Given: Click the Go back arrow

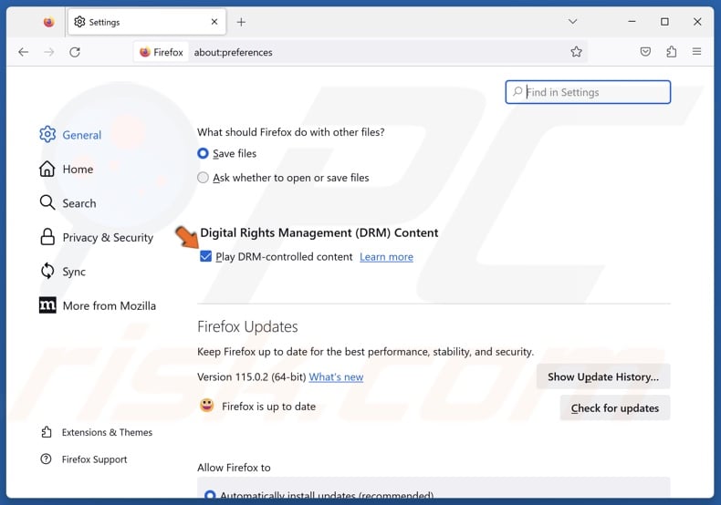Looking at the screenshot, I should click(x=24, y=52).
